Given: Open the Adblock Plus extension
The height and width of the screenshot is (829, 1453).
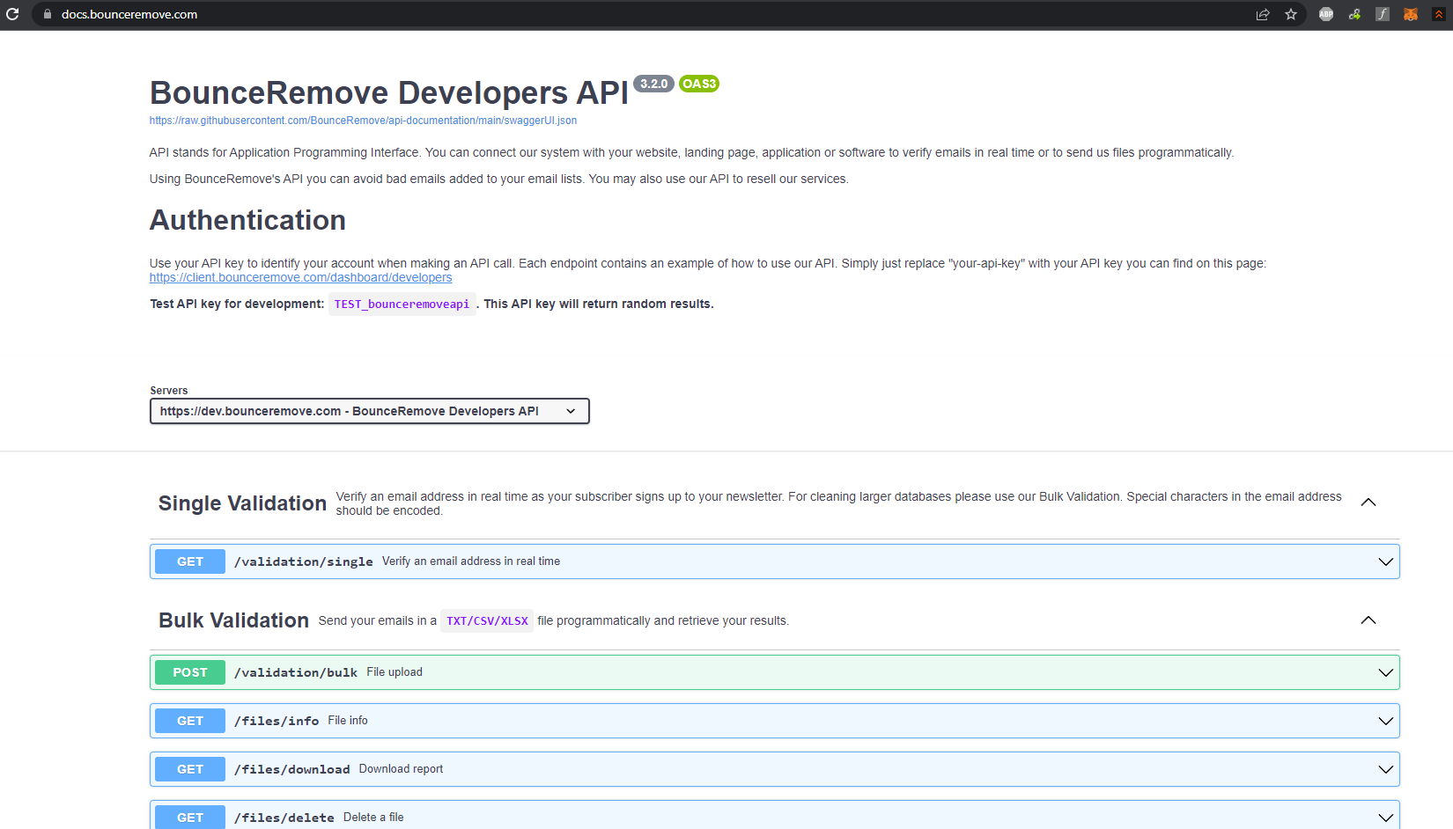Looking at the screenshot, I should tap(1326, 14).
